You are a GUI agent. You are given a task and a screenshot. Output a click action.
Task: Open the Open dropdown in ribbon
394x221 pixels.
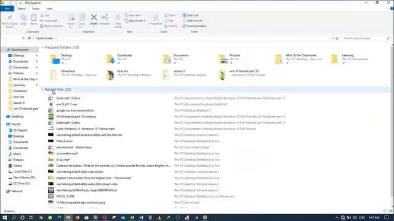[x=171, y=15]
